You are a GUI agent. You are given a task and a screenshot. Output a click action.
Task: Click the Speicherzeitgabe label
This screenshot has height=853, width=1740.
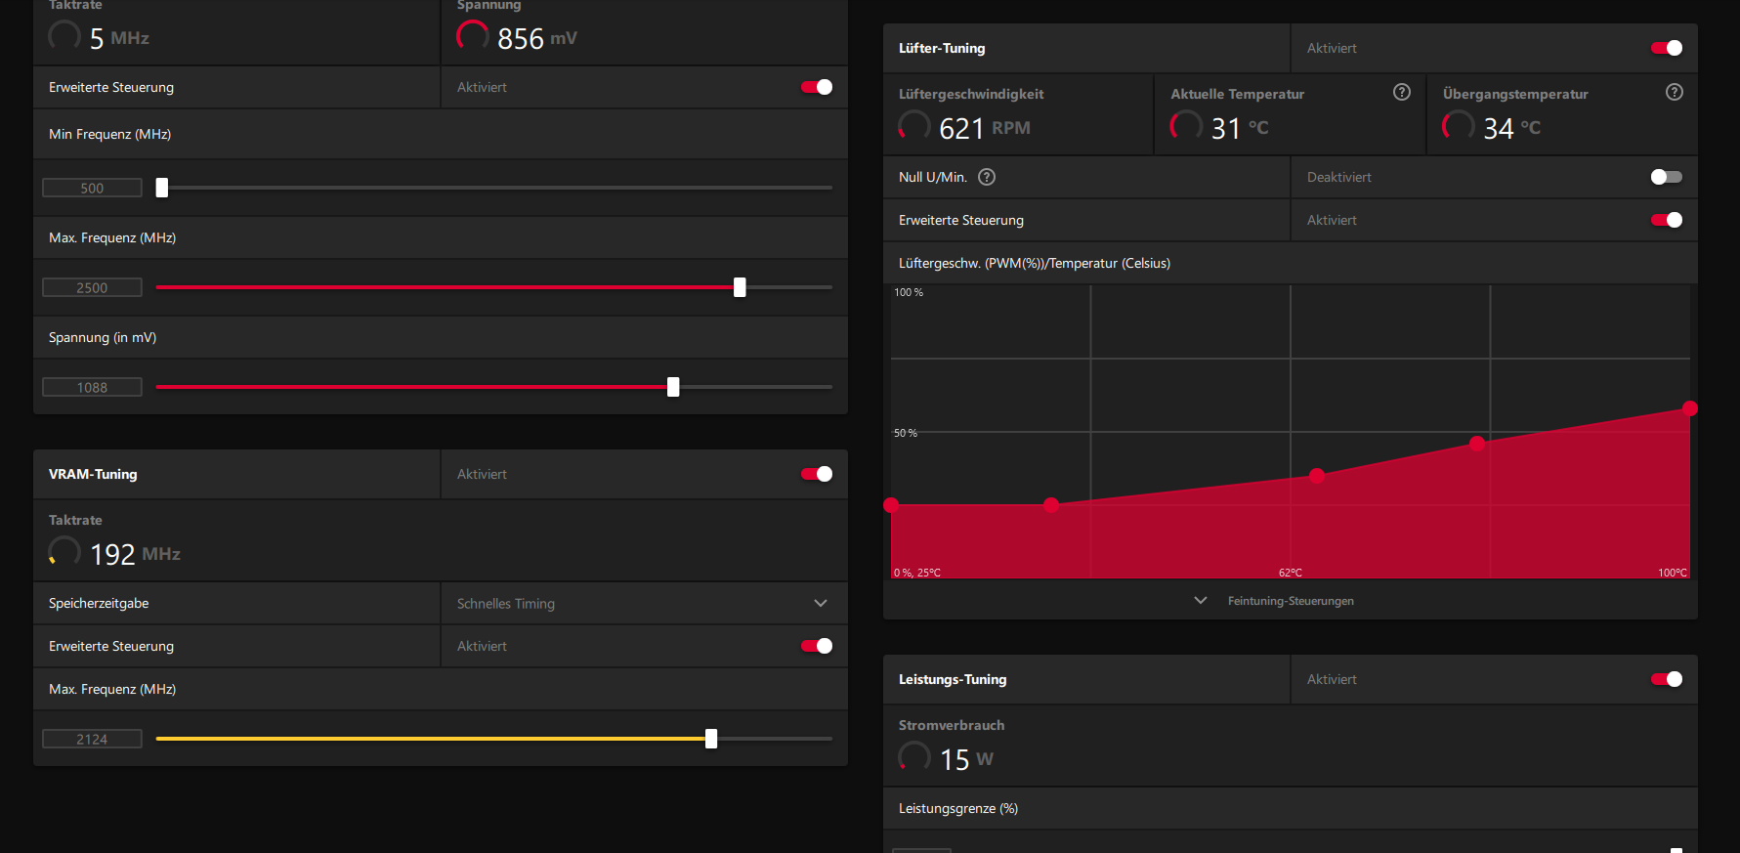pos(99,603)
